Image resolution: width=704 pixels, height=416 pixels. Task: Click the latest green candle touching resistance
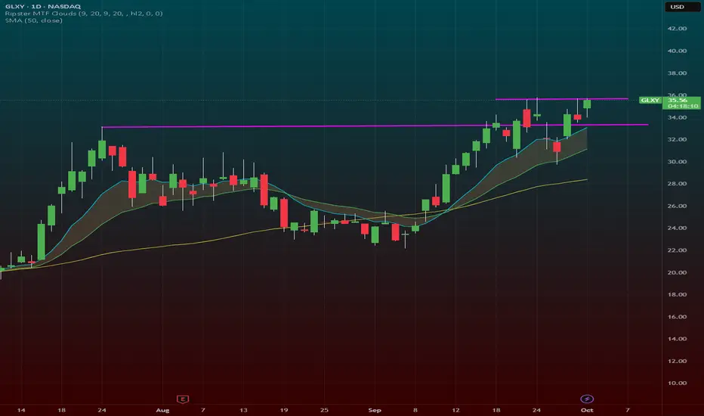point(587,104)
